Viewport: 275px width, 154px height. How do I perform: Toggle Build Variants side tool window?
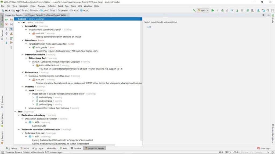2,120
